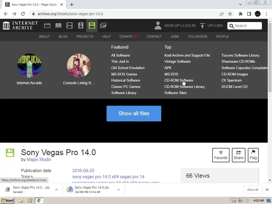Open the BLOG menu item
Screen dimensions: 272x204
click(x=63, y=37)
